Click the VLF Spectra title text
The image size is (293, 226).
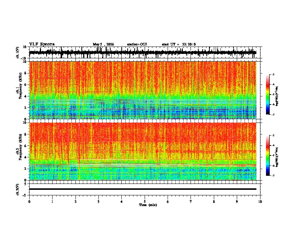42,44
